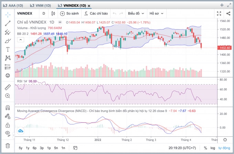Select the crosshair cursor tool
This screenshot has width=234, height=154.
pos(8,14)
